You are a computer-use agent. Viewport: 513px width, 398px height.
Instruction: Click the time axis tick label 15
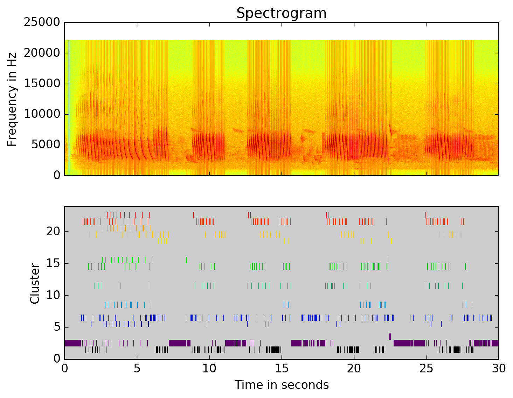click(282, 369)
